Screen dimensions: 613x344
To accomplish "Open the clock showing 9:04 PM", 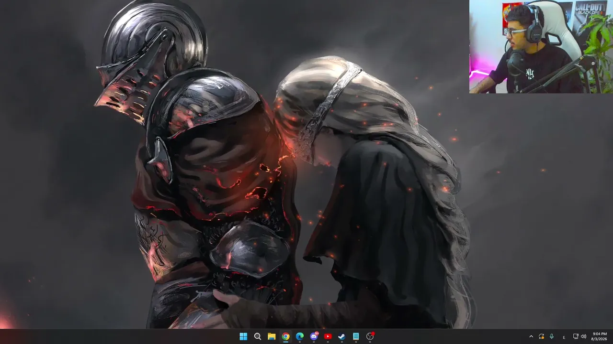I will click(600, 336).
